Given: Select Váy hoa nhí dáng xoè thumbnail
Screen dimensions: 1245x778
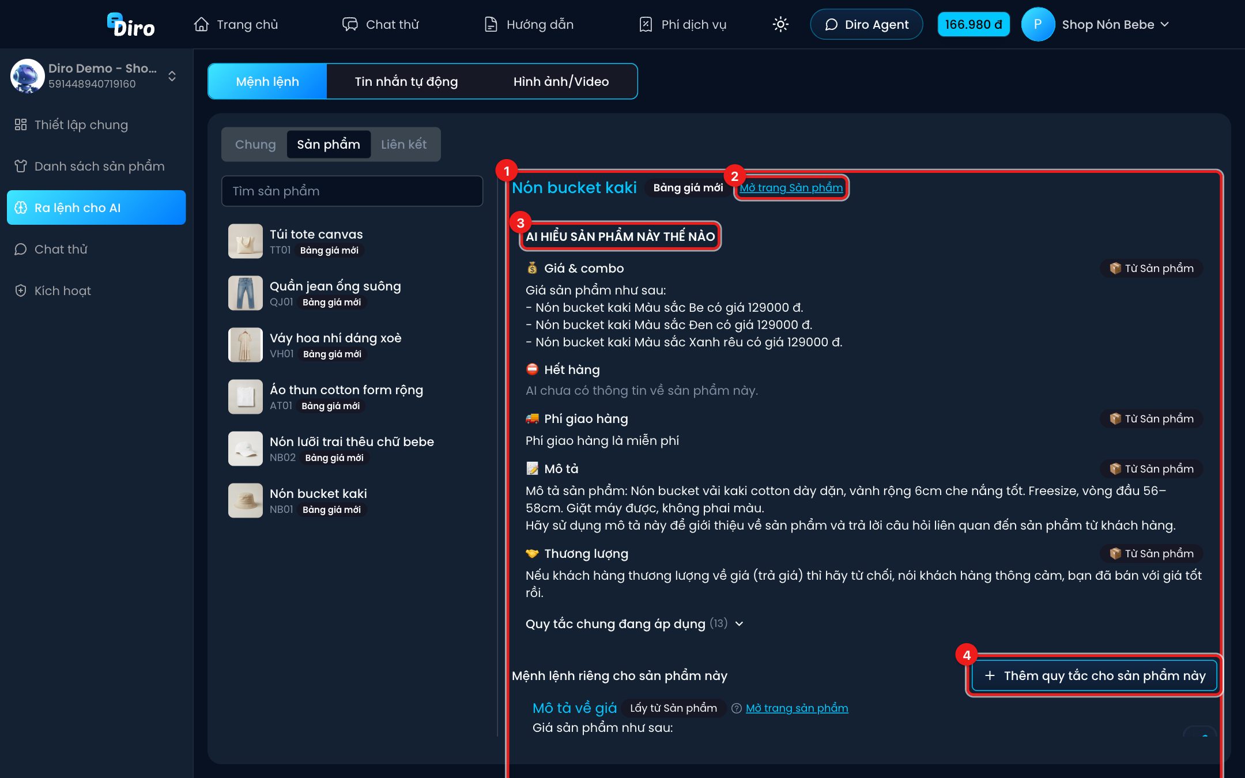Looking at the screenshot, I should coord(246,345).
